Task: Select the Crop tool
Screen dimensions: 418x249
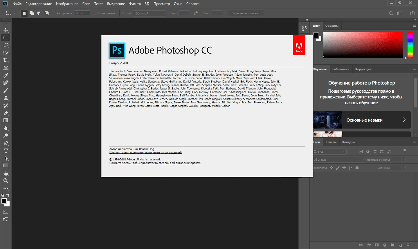Action: pyautogui.click(x=6, y=60)
